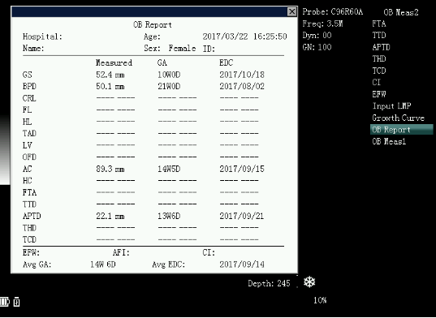This screenshot has height=318, width=436.
Task: Click the AC EDC 2017/09/15
Action: pos(242,169)
